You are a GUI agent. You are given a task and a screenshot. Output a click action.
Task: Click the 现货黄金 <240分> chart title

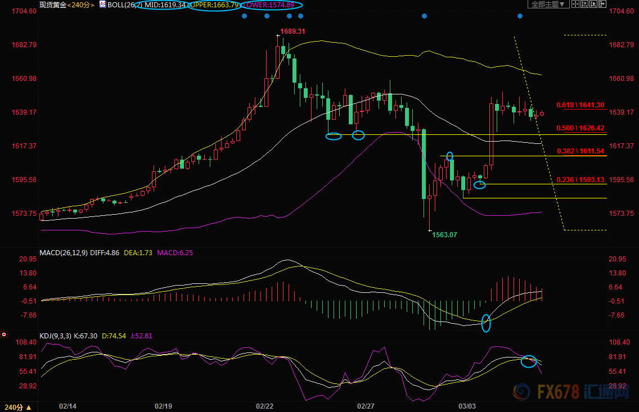(x=67, y=5)
